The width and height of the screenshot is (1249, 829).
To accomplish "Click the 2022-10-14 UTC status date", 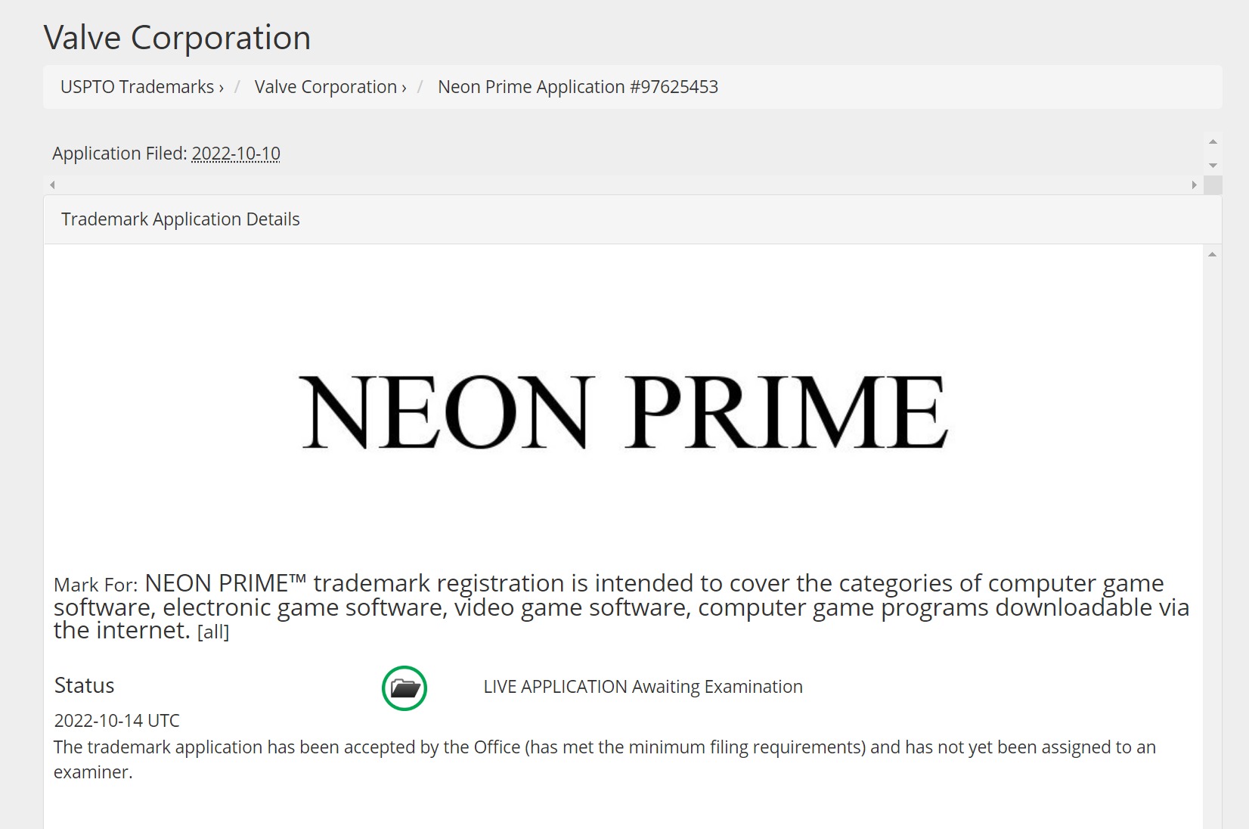I will (116, 720).
